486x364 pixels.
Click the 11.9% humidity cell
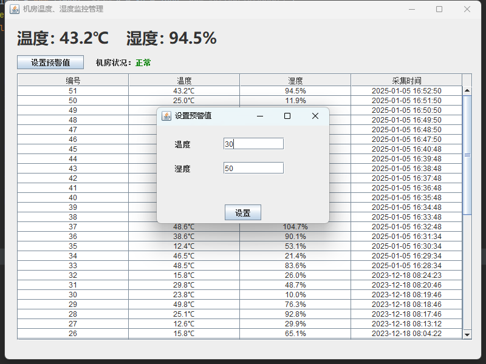pyautogui.click(x=295, y=101)
